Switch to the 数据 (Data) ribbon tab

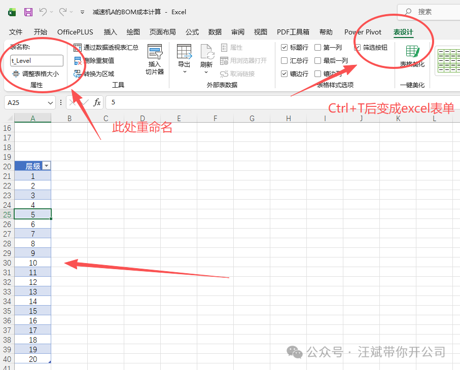215,32
